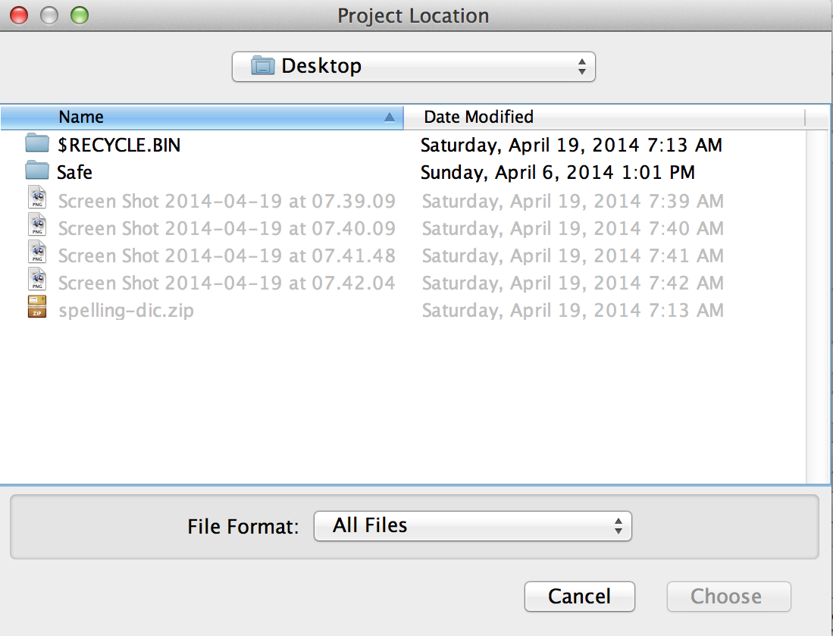Click the spelling-dic.zip archive icon
The height and width of the screenshot is (636, 833).
coord(37,310)
